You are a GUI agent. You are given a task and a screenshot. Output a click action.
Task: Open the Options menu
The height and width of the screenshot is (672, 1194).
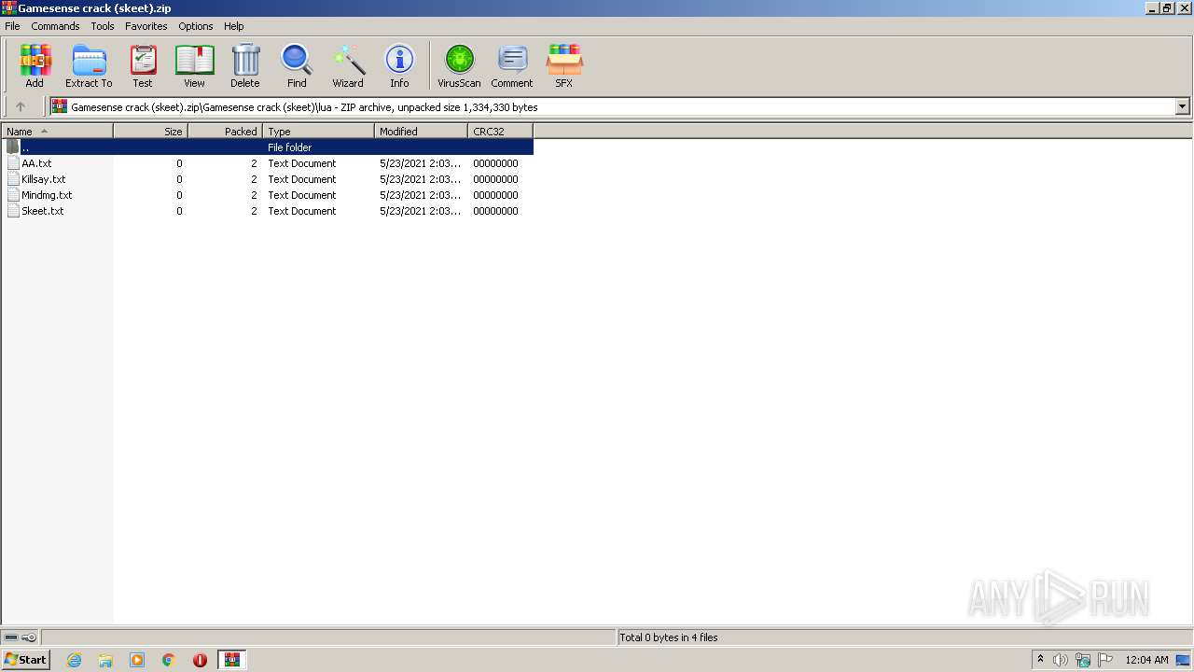[196, 26]
